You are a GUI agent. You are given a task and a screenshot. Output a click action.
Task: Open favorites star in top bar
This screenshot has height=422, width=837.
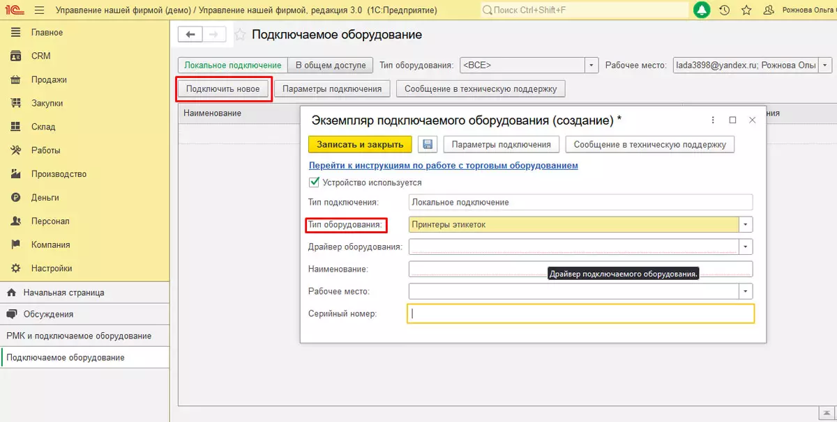746,10
